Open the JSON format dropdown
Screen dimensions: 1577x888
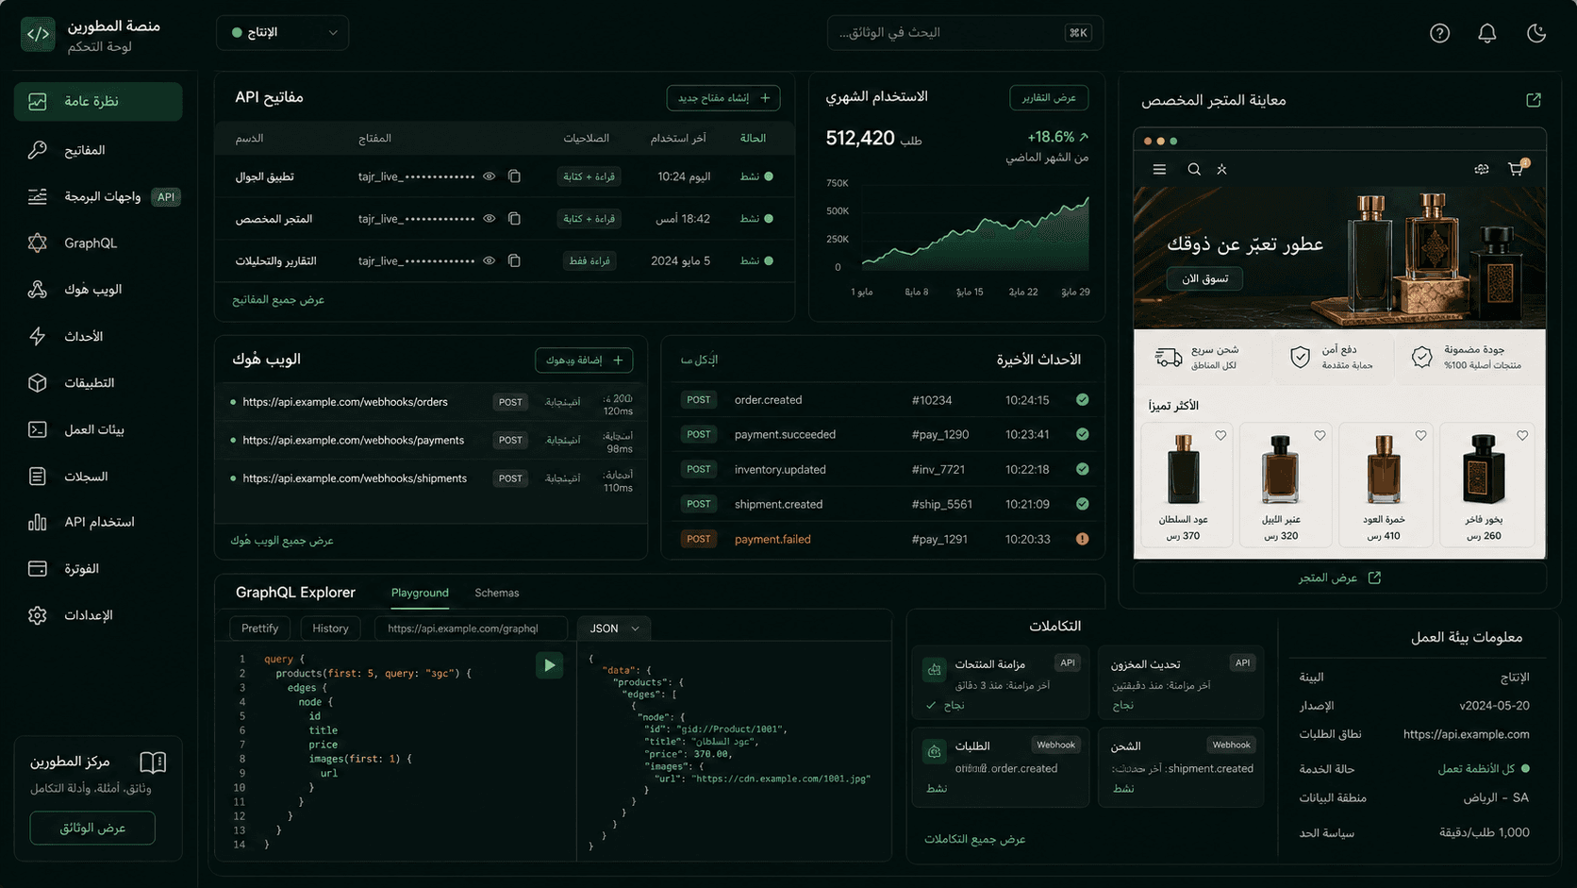[x=614, y=628]
